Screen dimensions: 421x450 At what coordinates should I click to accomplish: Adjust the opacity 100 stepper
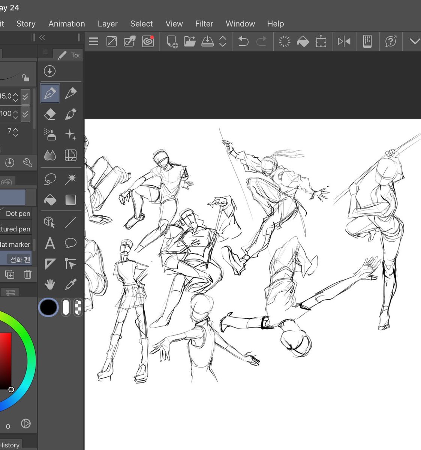tap(15, 114)
